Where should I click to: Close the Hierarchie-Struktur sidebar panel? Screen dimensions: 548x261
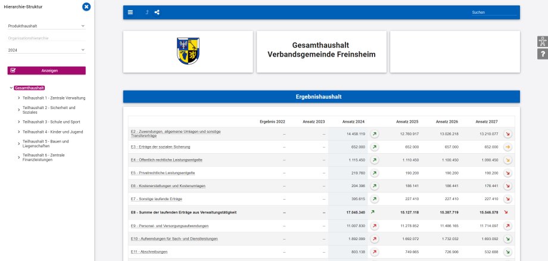pyautogui.click(x=86, y=7)
